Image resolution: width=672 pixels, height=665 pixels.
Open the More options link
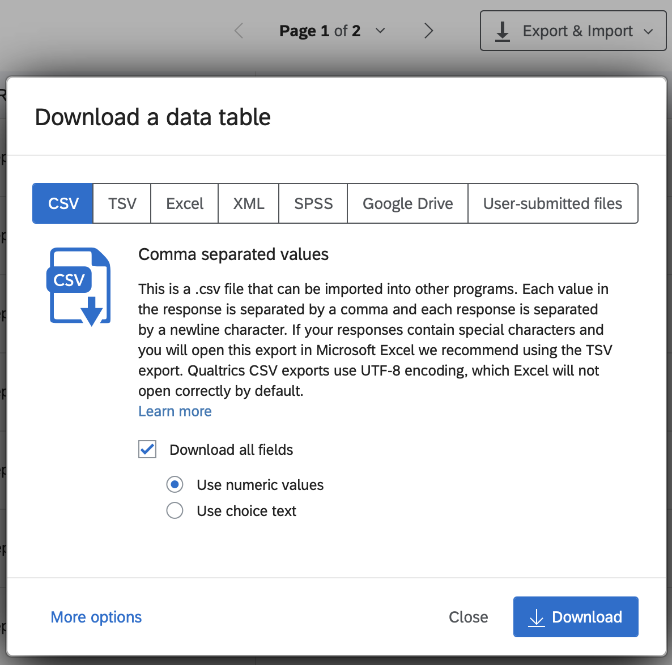(96, 617)
